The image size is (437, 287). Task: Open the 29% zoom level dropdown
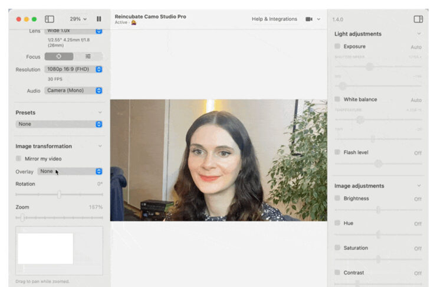(x=78, y=19)
